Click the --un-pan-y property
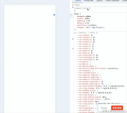The height and width of the screenshot is (113, 127). pyautogui.click(x=83, y=64)
